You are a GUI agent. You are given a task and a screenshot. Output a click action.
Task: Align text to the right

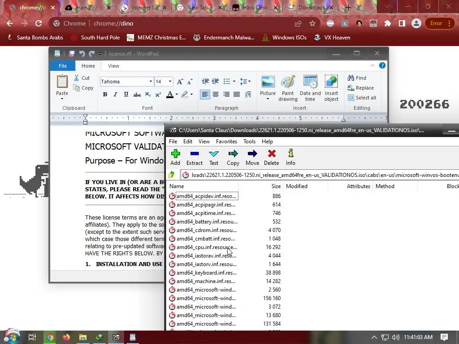226,94
